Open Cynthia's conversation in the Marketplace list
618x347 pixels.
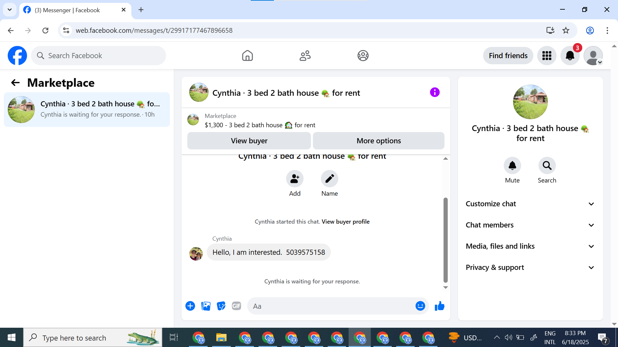87,110
